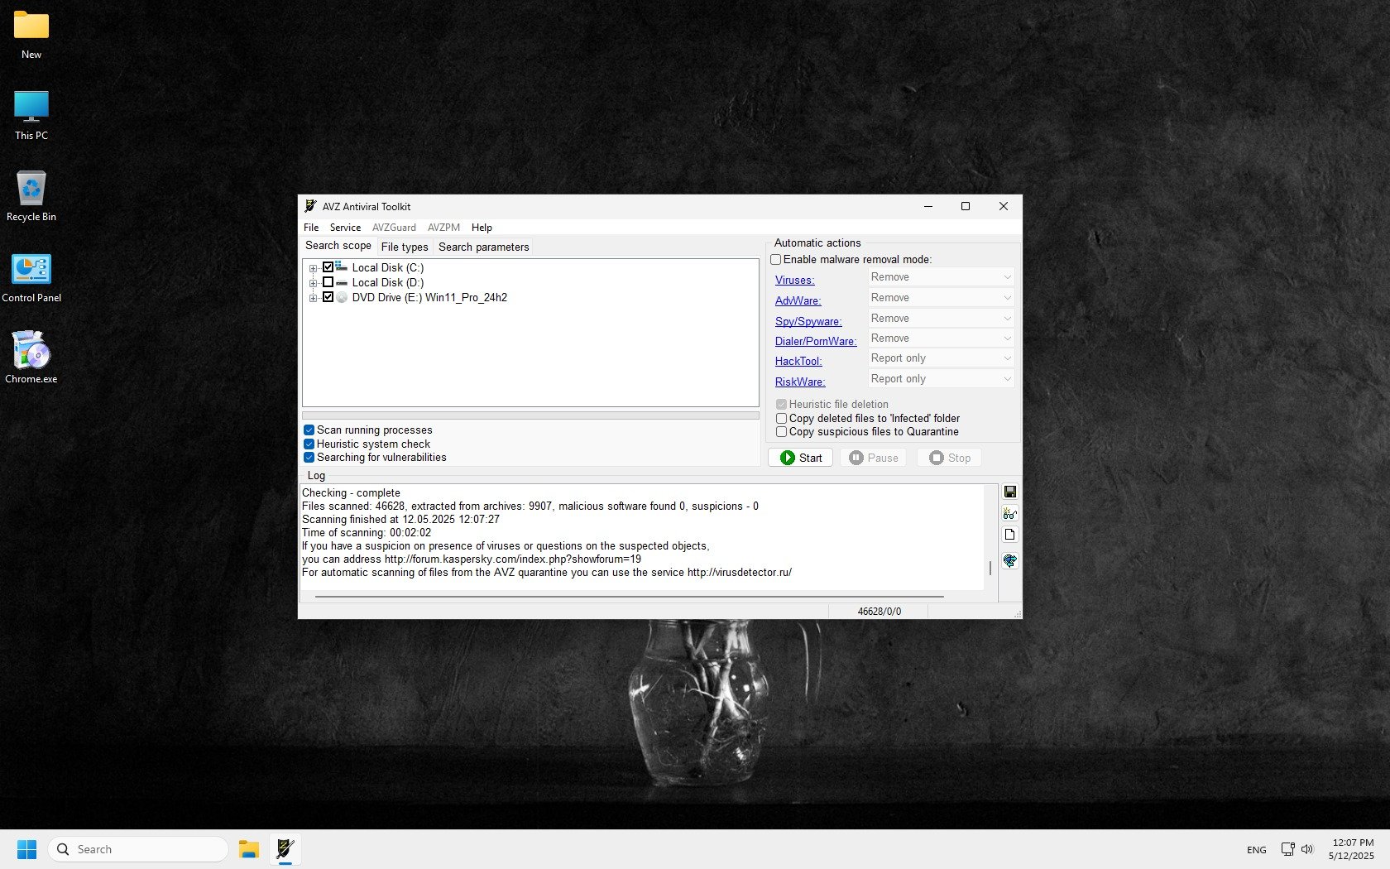Uncheck Heuristic system check
Image resolution: width=1390 pixels, height=869 pixels.
309,444
